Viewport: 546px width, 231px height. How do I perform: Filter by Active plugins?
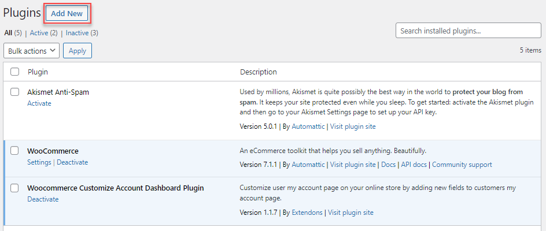pyautogui.click(x=39, y=33)
